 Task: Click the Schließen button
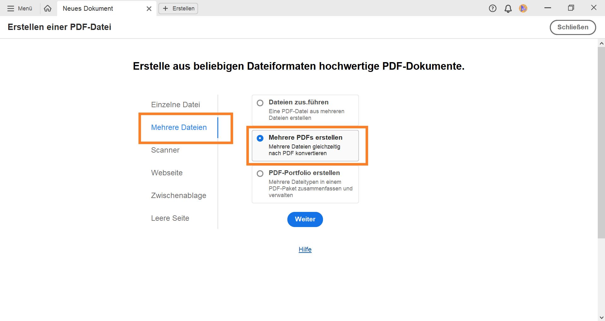(x=573, y=27)
